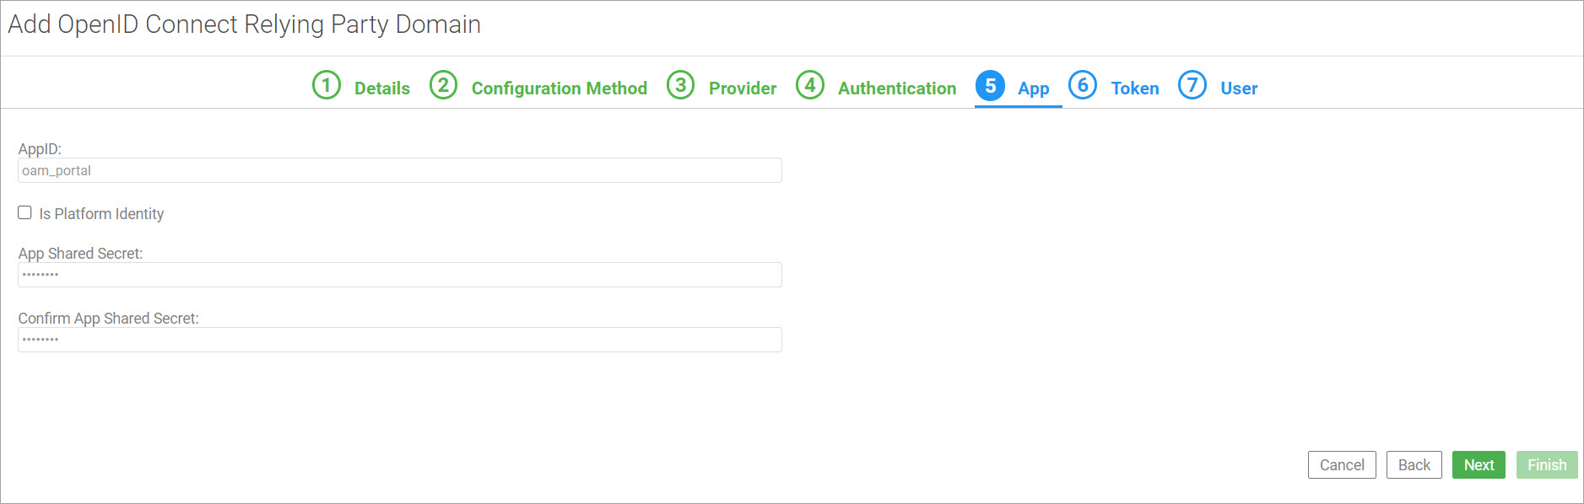The width and height of the screenshot is (1584, 504).
Task: Click the step 4 circle icon
Action: [810, 85]
